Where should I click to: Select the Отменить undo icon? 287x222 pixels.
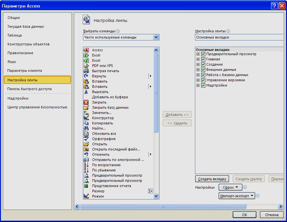point(86,154)
